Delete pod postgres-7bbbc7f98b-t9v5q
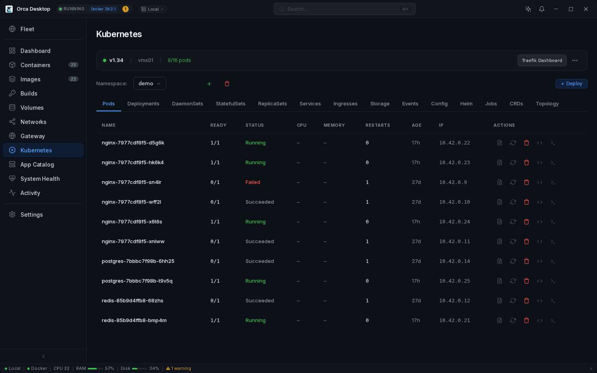 526,281
